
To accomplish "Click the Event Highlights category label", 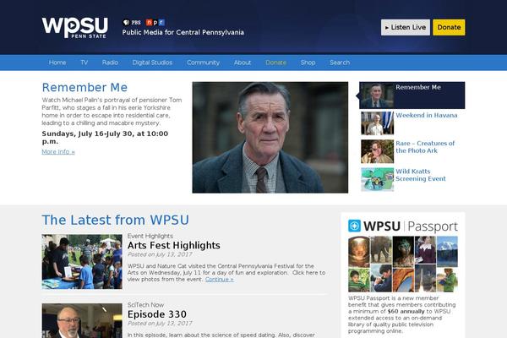I will (x=150, y=236).
